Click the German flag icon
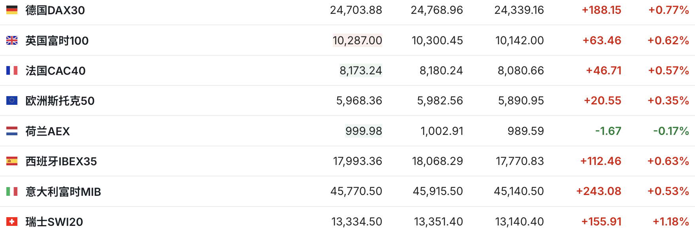This screenshot has height=231, width=695. (x=12, y=10)
